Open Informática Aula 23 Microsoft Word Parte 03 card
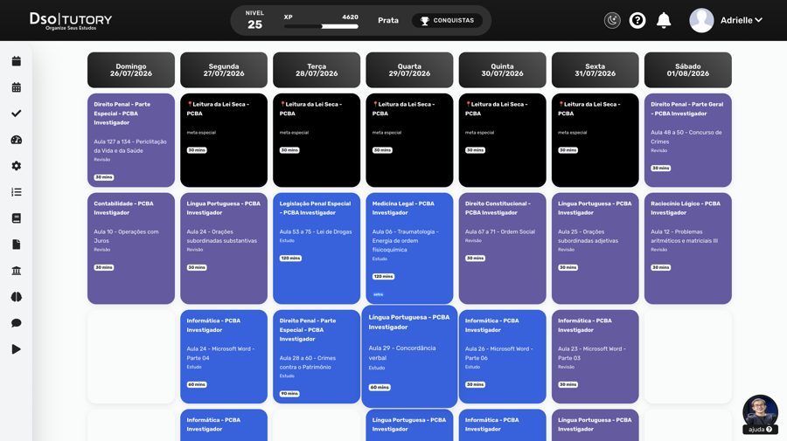 [595, 356]
